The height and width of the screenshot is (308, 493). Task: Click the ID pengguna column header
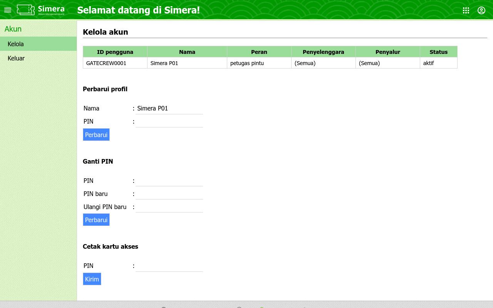coord(115,52)
